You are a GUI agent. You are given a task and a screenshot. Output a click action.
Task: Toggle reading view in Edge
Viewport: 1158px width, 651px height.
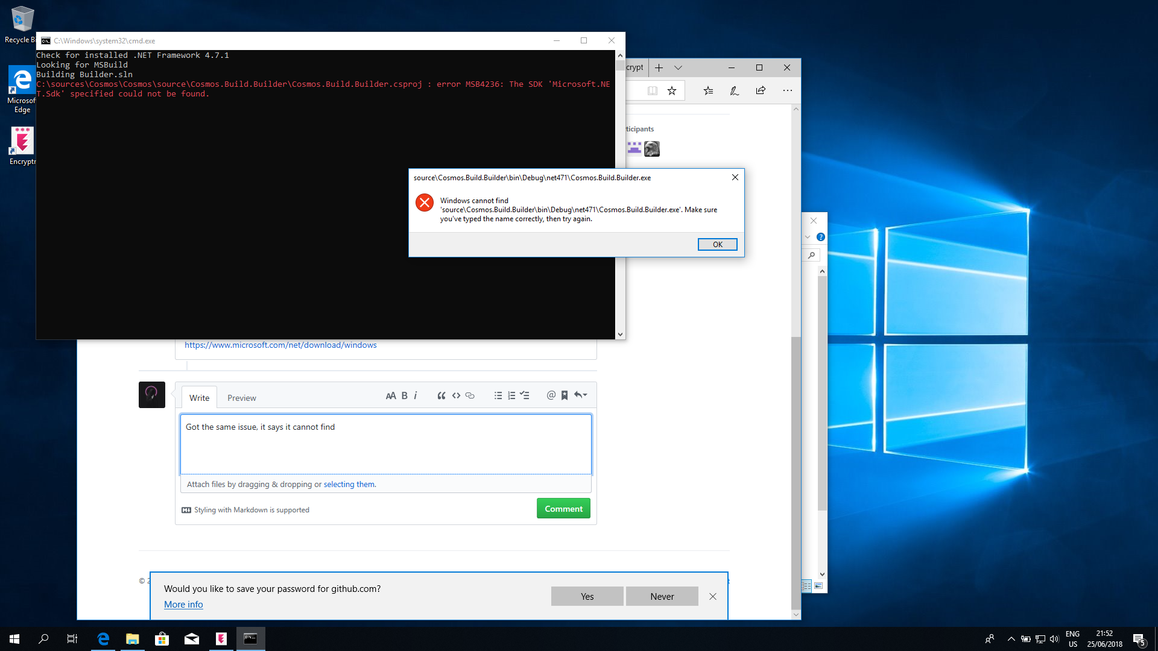pyautogui.click(x=653, y=90)
